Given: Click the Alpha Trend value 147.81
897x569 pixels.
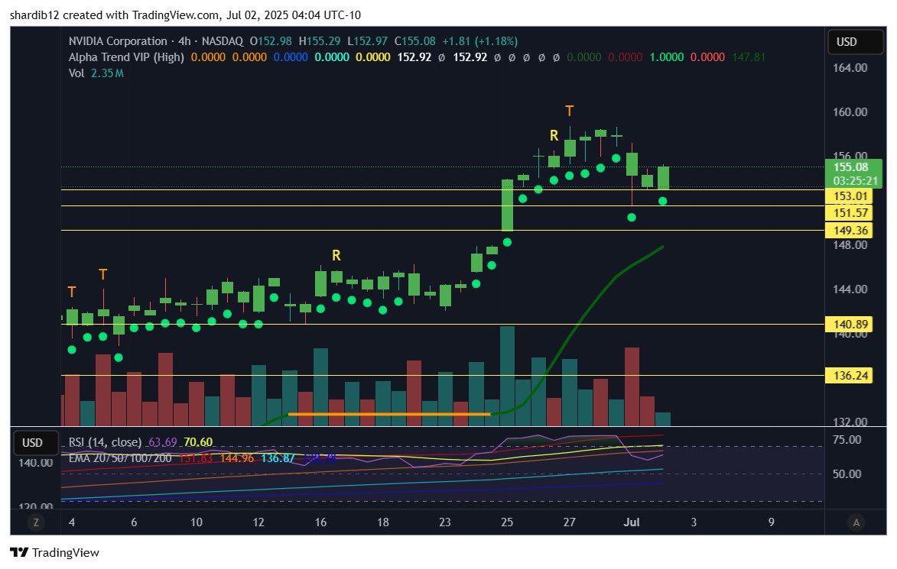Looking at the screenshot, I should tap(749, 57).
